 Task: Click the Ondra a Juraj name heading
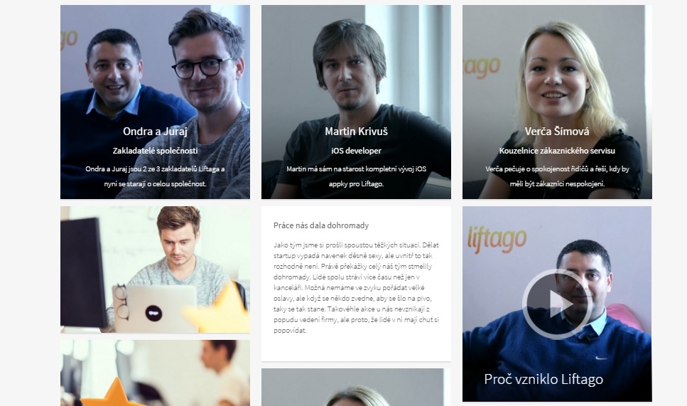pos(155,131)
